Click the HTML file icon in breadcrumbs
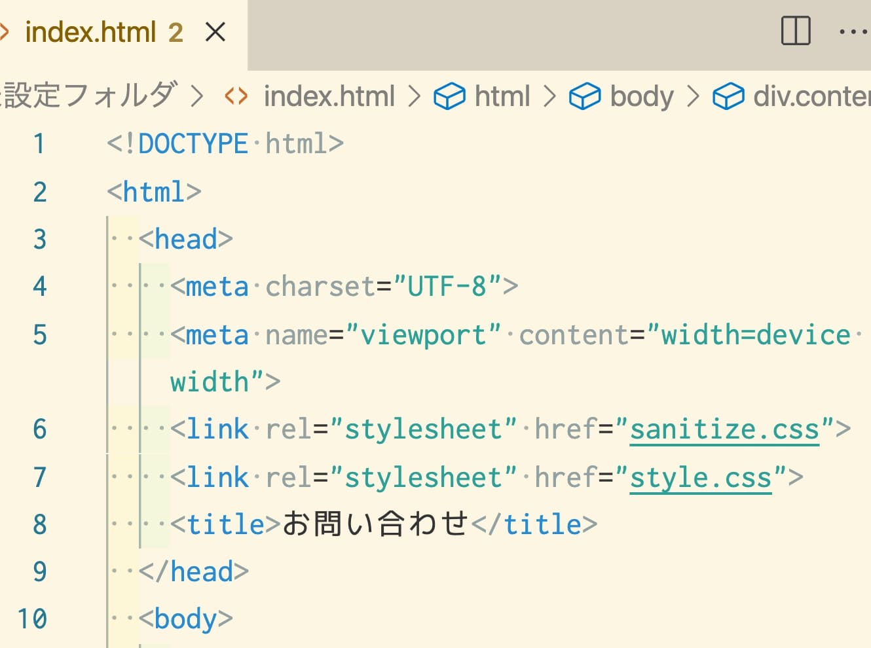 (236, 96)
